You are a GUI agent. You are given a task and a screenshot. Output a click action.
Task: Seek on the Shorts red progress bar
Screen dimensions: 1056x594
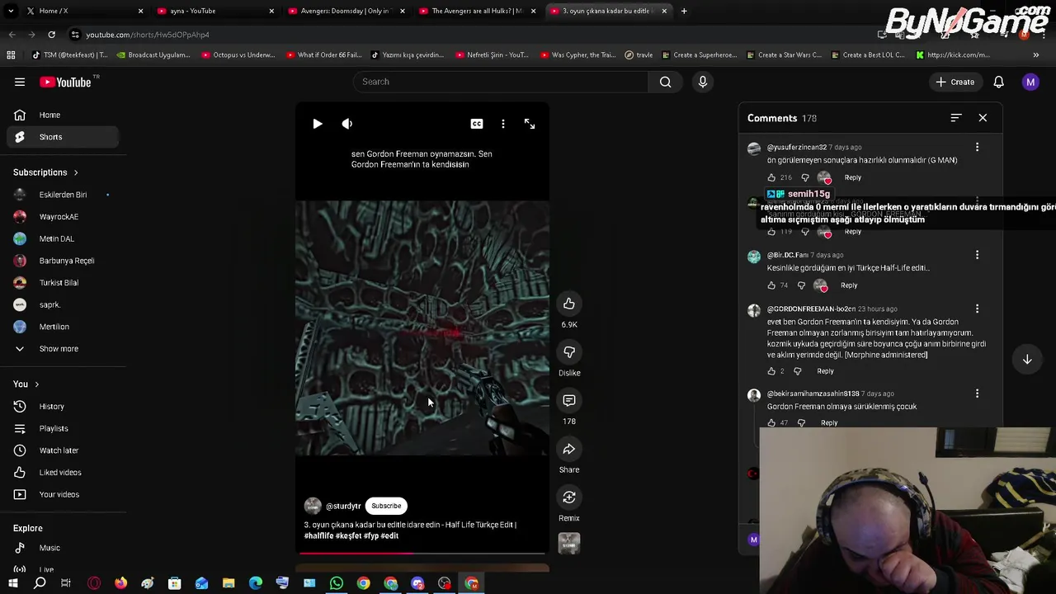pos(422,554)
